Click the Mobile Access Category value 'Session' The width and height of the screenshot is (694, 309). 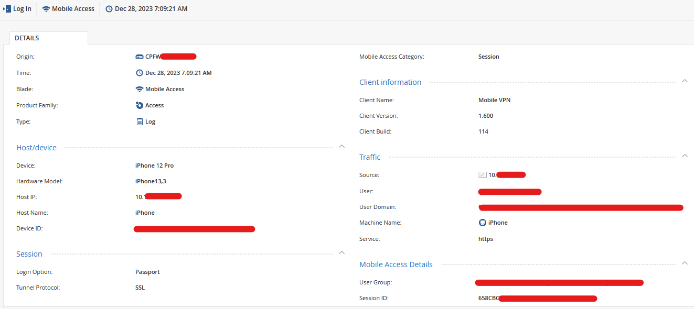coord(489,57)
